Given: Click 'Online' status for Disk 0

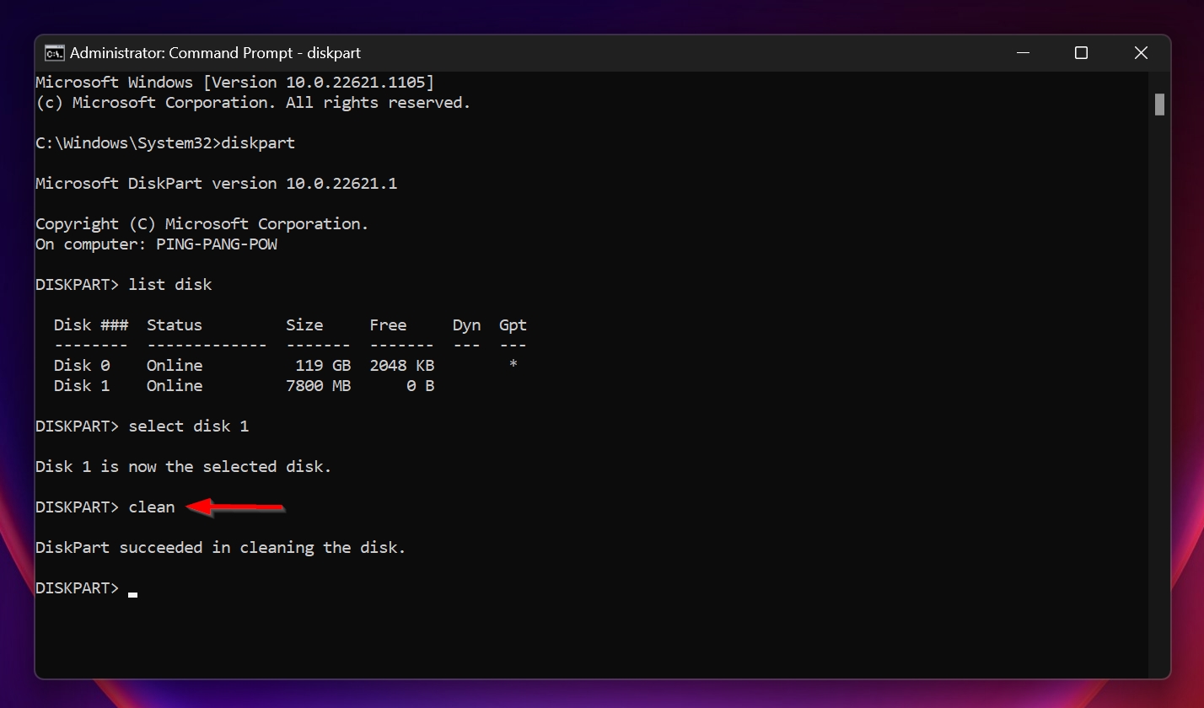Looking at the screenshot, I should 175,366.
